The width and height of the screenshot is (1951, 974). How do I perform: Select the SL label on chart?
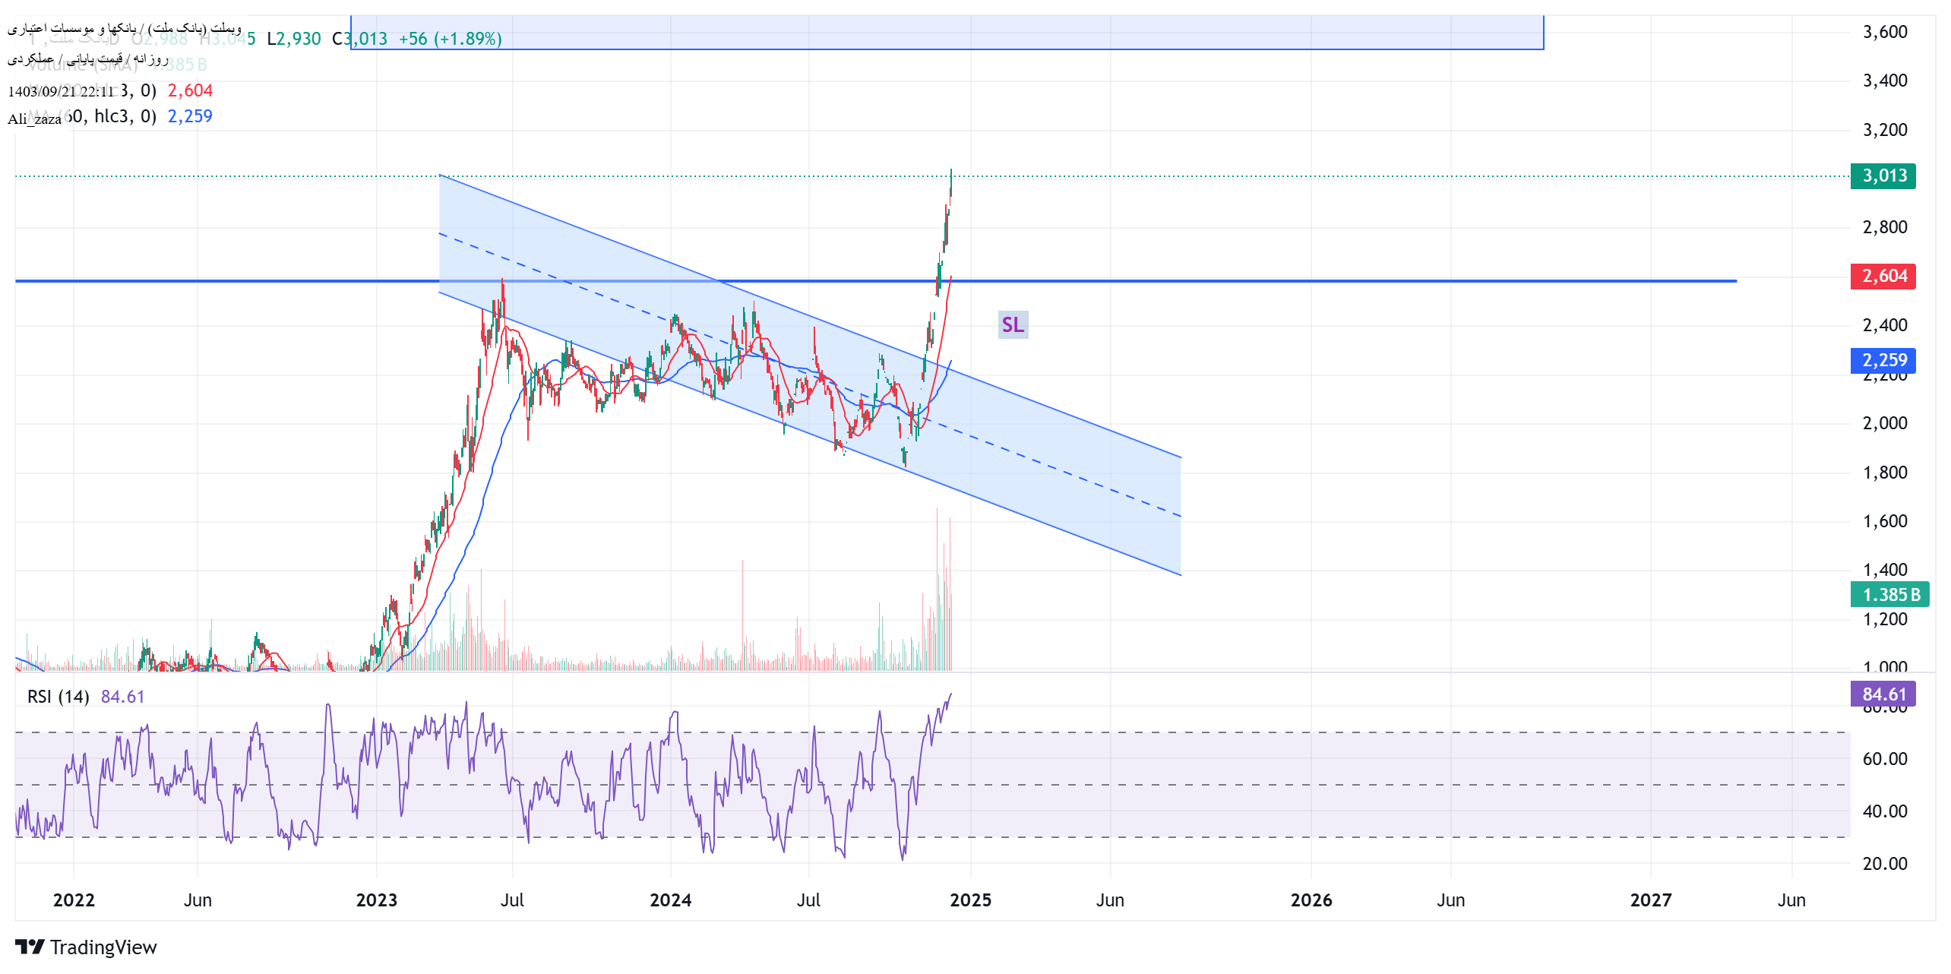1012,324
